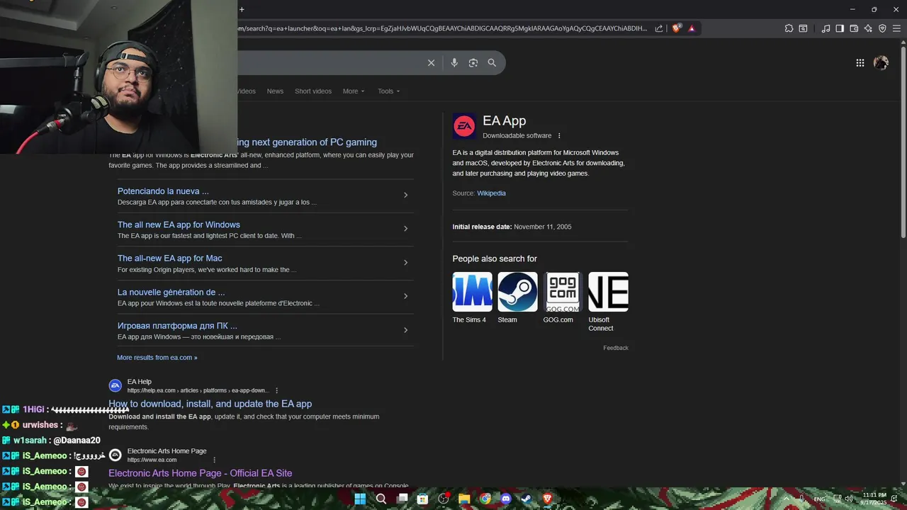This screenshot has width=907, height=510.
Task: Open the Potenciando la nueva sitelink
Action: click(163, 191)
